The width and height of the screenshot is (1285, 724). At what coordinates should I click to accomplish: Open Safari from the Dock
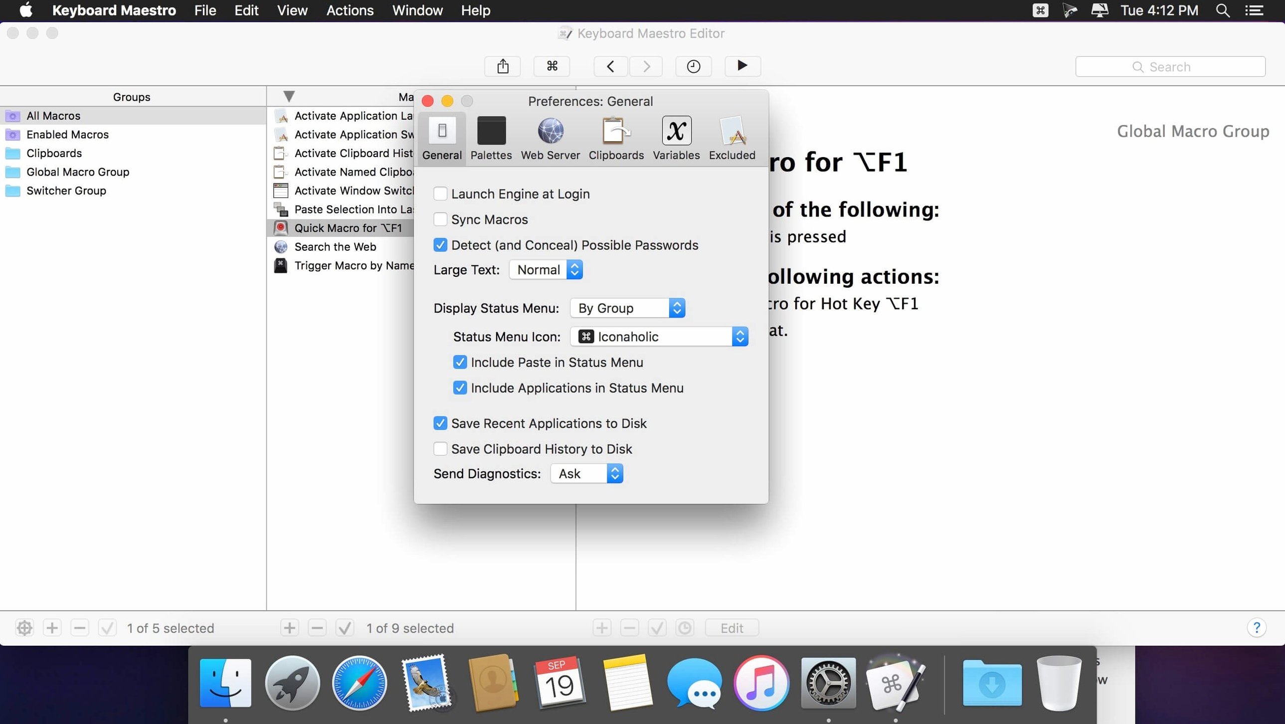pos(359,684)
